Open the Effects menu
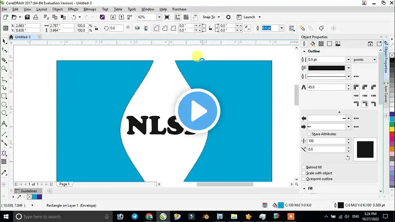The width and height of the screenshot is (395, 222). pos(73,9)
